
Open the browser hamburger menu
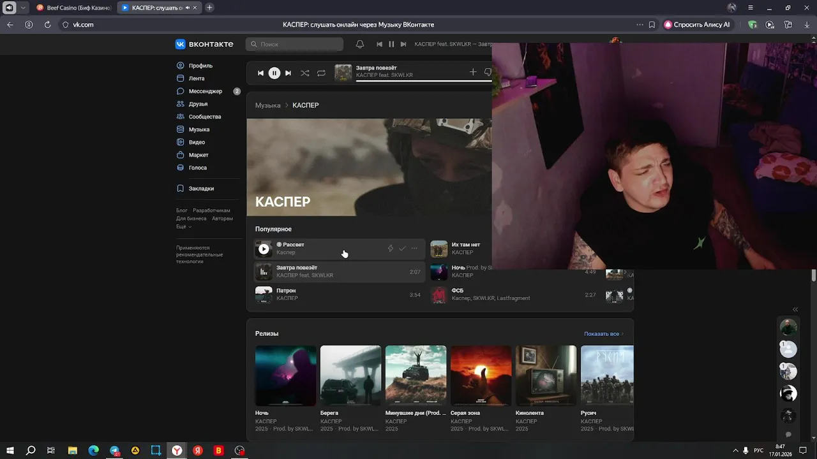coord(751,8)
